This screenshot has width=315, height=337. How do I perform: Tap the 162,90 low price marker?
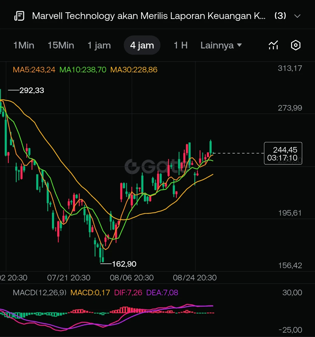(124, 264)
